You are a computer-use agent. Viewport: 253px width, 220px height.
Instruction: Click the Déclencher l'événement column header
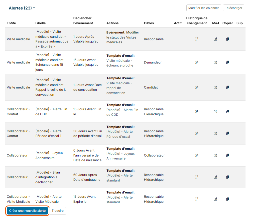click(x=83, y=20)
